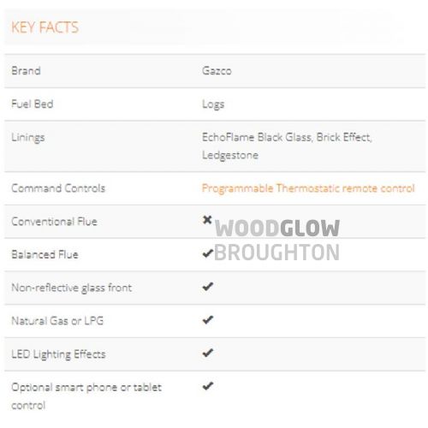Open Programmable Thermostatic remote control link
This screenshot has height=428, width=428.
click(x=308, y=188)
